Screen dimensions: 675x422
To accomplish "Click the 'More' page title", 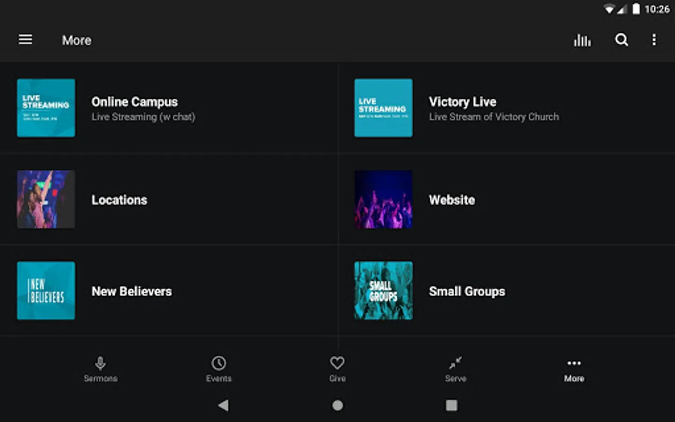I will pyautogui.click(x=76, y=40).
